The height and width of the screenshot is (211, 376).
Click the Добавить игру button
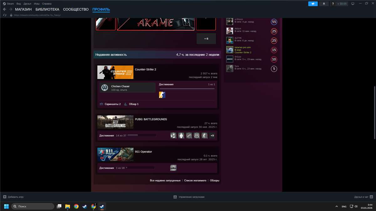click(x=13, y=197)
